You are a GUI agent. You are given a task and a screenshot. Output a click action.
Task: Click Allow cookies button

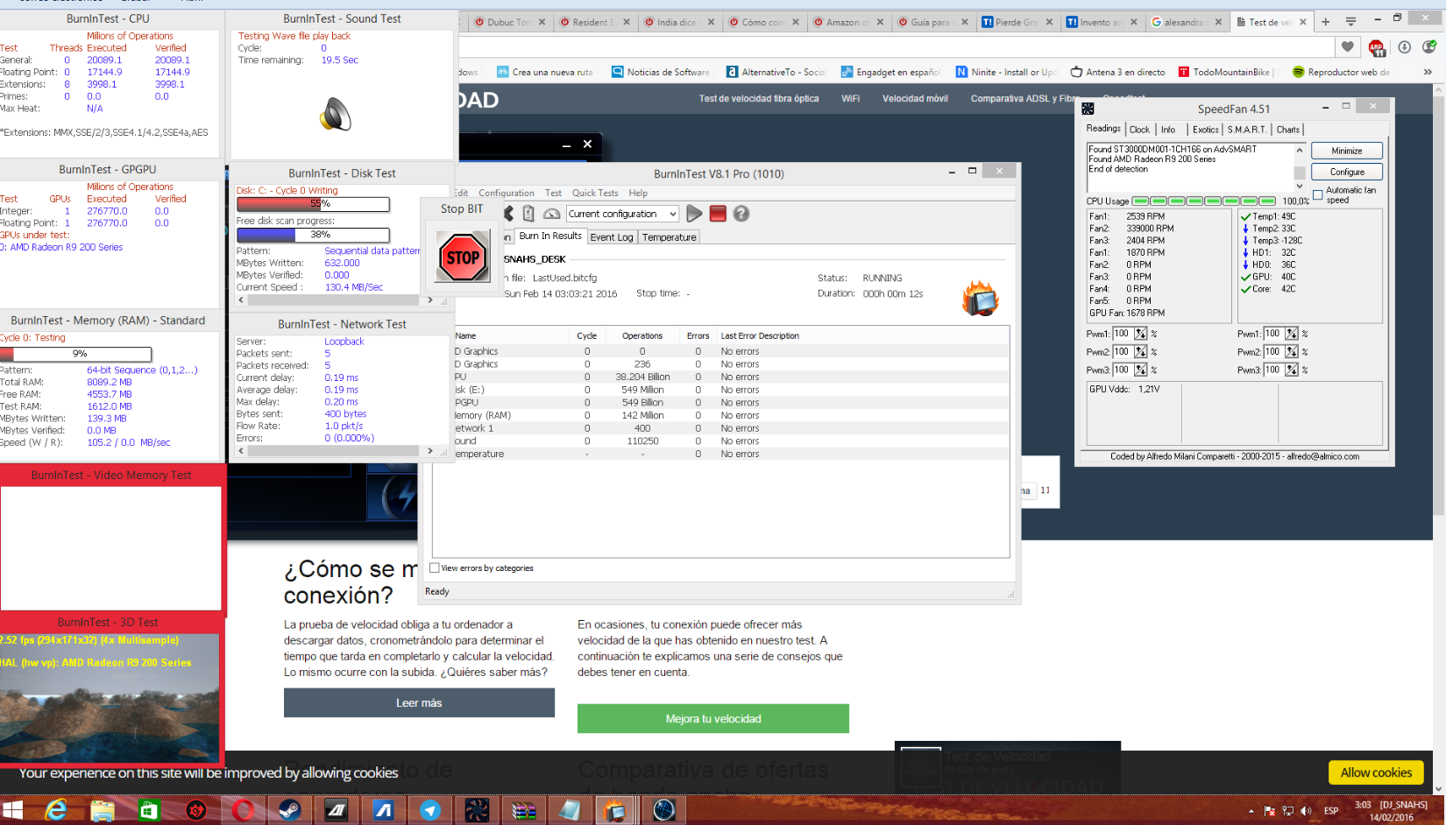1376,772
